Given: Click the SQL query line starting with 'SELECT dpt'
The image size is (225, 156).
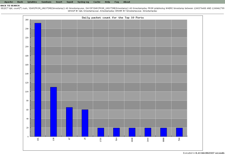Looking at the screenshot, I should click(x=112, y=8).
